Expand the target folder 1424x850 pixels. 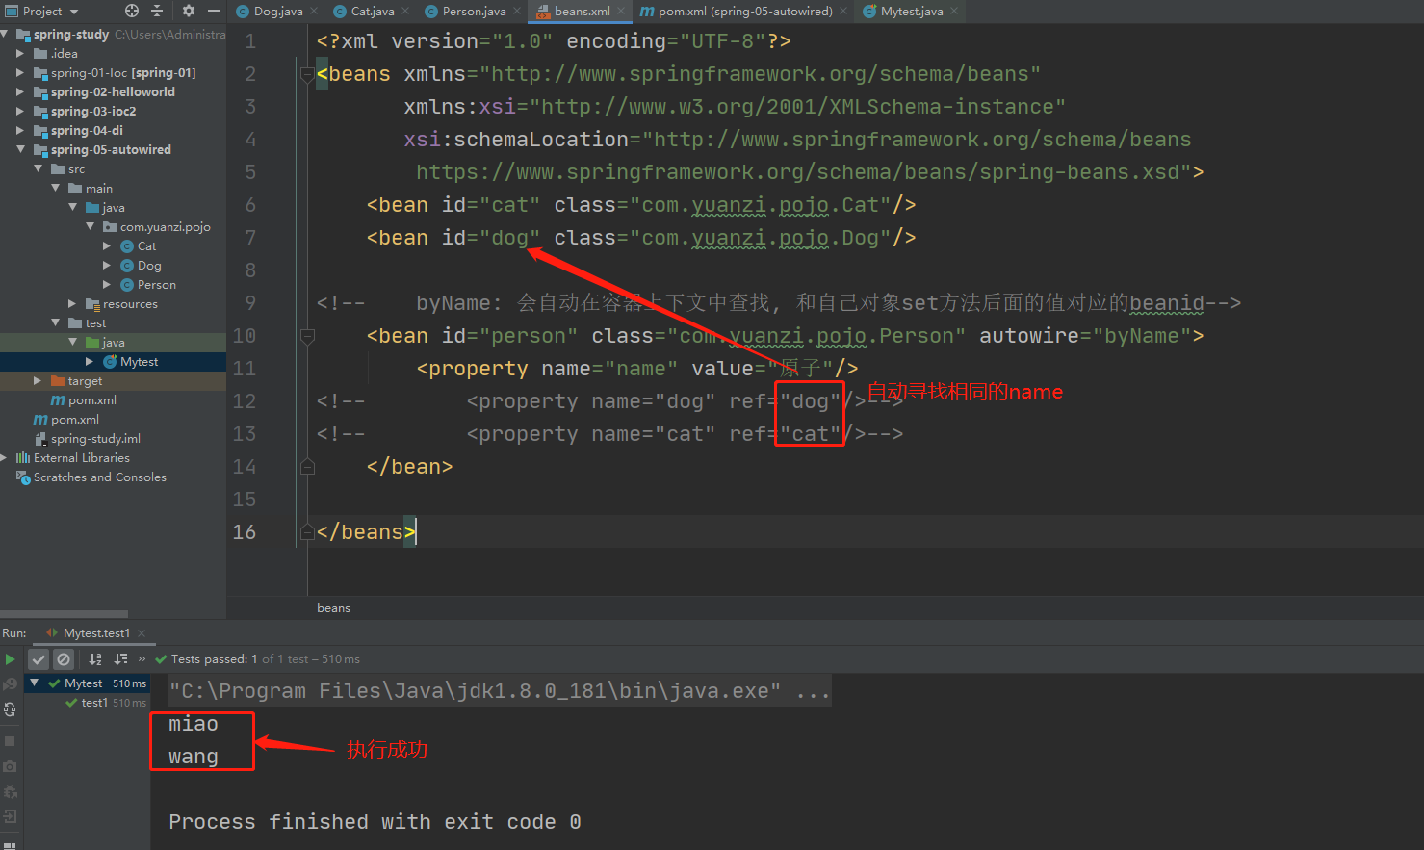pyautogui.click(x=38, y=381)
